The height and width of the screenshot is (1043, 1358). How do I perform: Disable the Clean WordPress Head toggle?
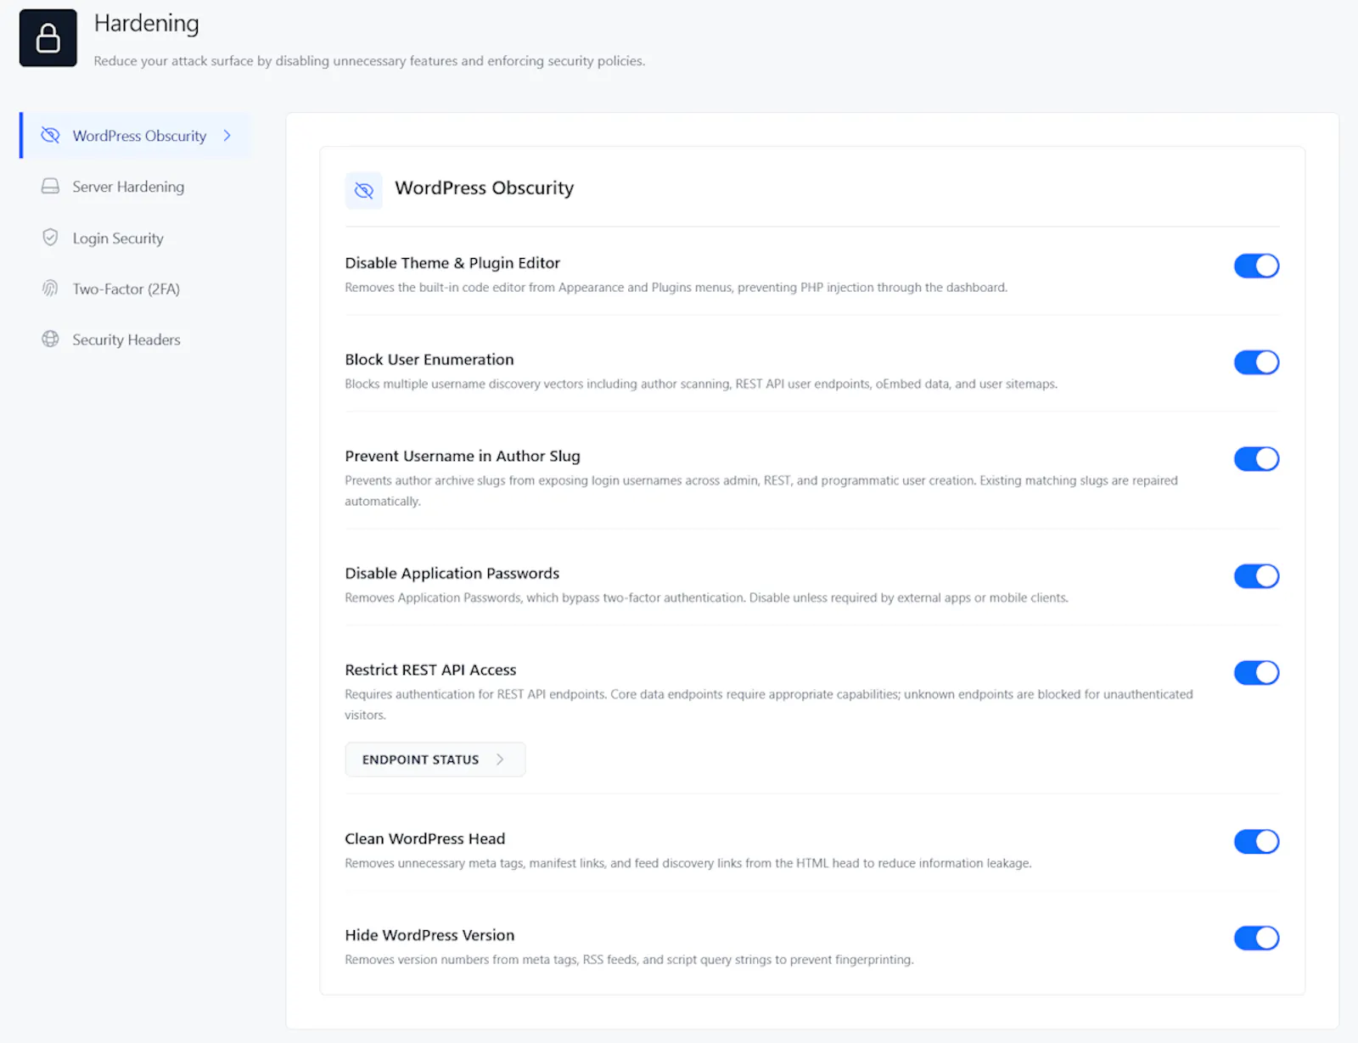tap(1256, 842)
